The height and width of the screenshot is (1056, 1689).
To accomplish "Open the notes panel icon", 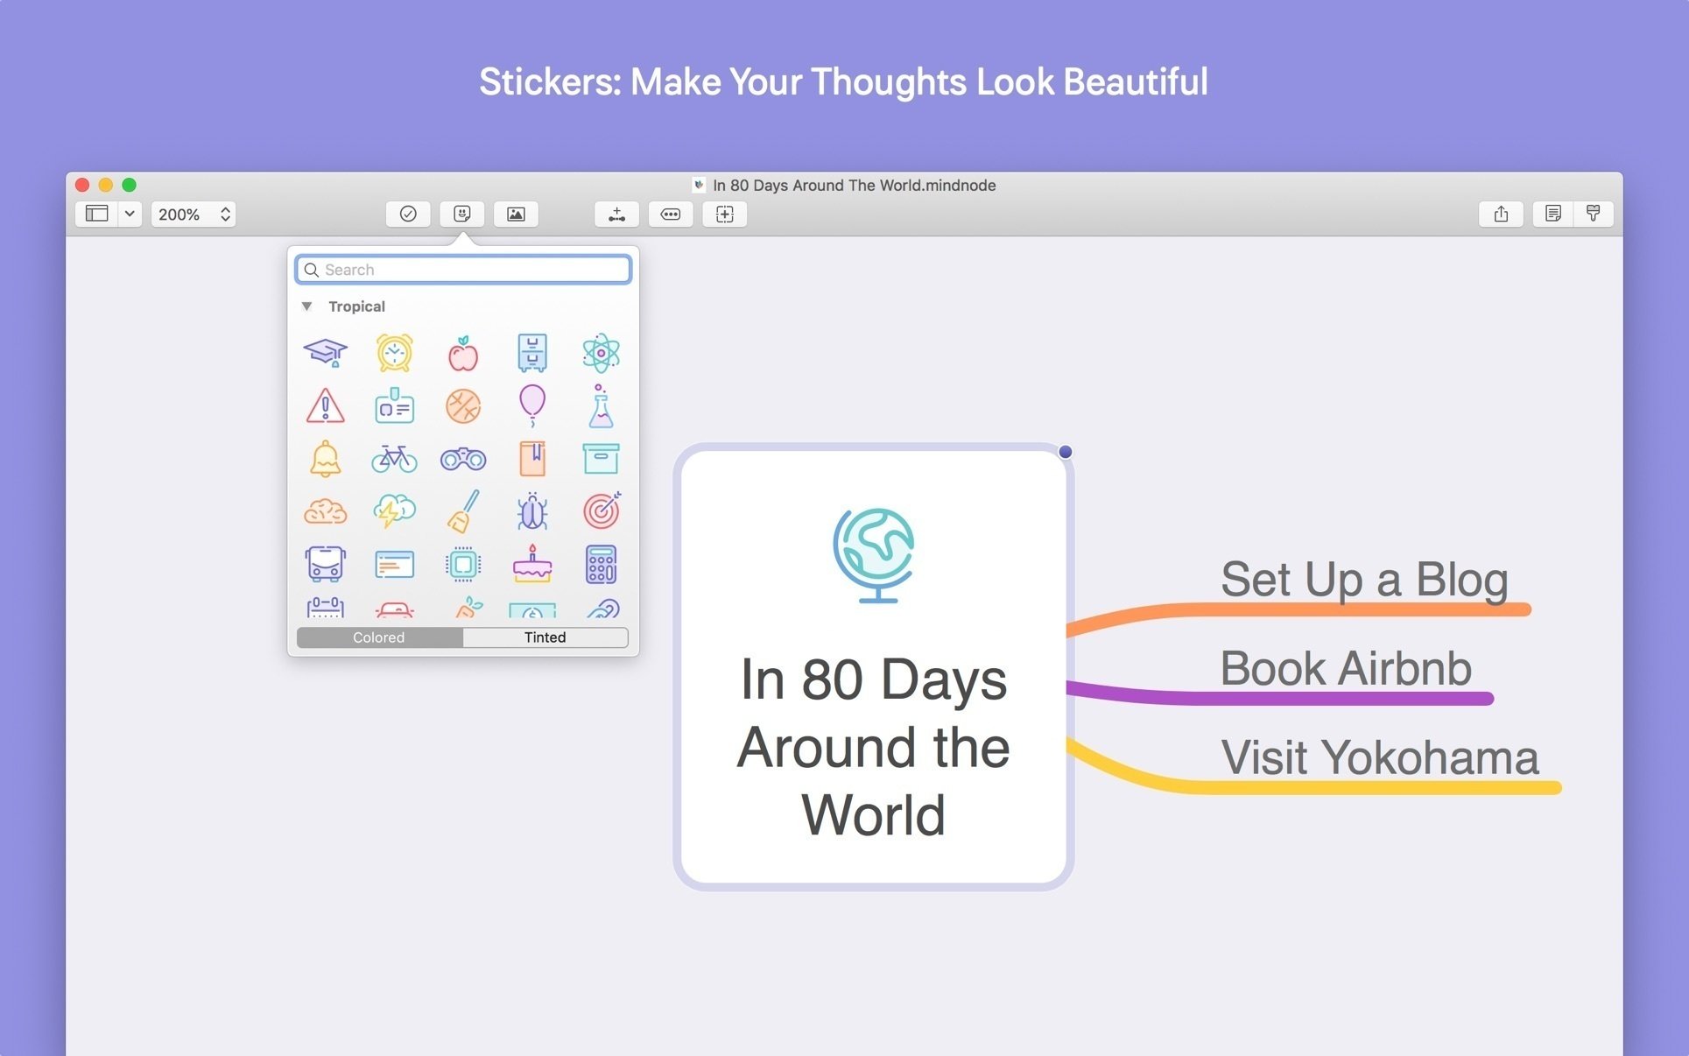I will tap(1552, 214).
